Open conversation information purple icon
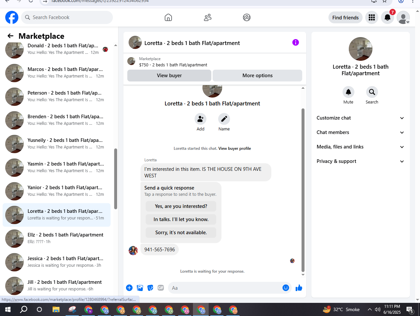This screenshot has height=316, width=420. (x=296, y=42)
